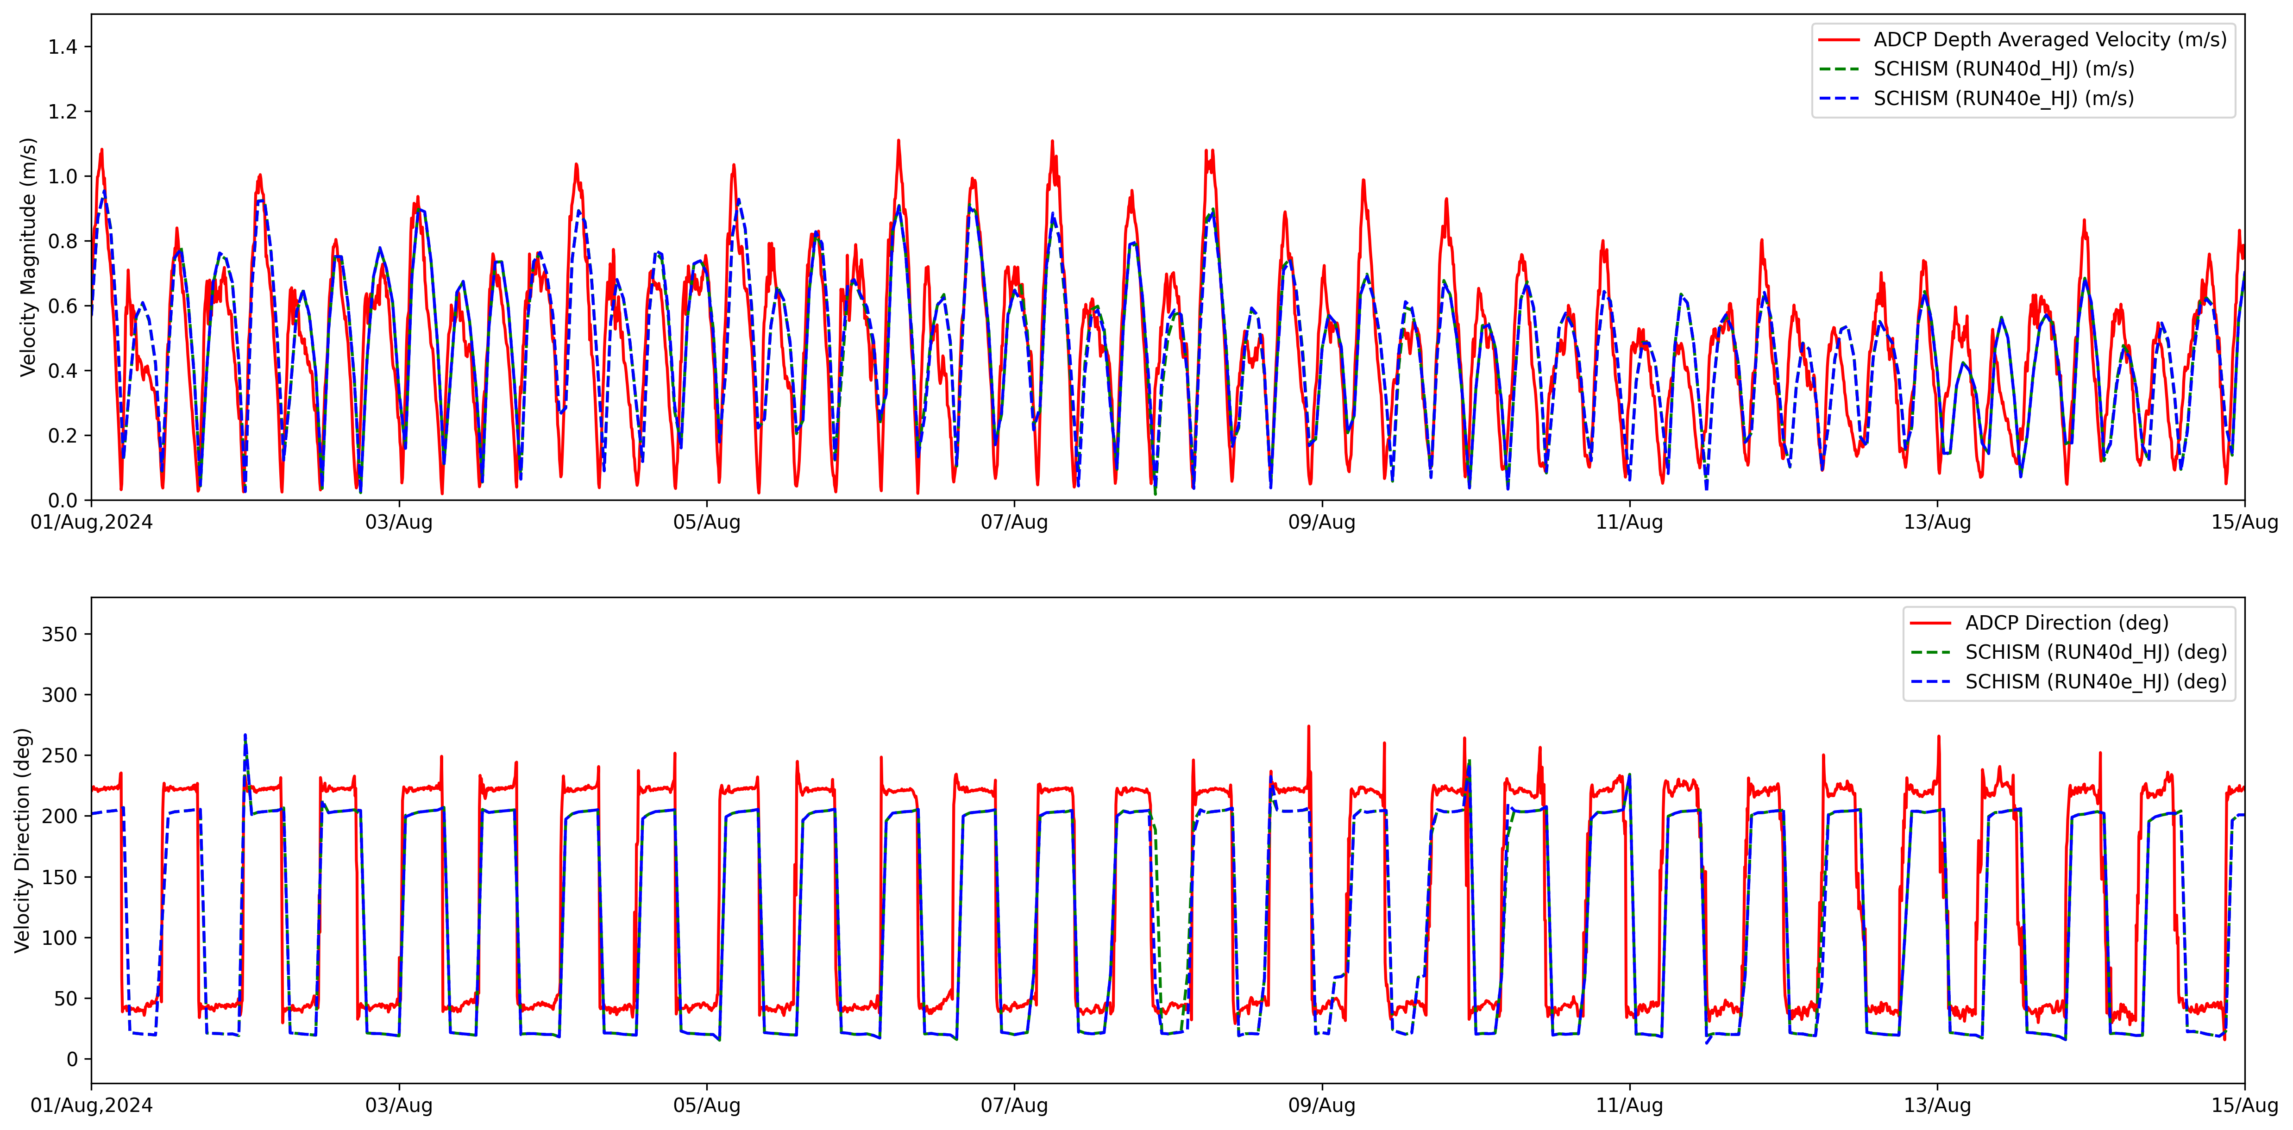The width and height of the screenshot is (2293, 1130).
Task: Click the 350 tick label on direction axis
Action: (60, 634)
